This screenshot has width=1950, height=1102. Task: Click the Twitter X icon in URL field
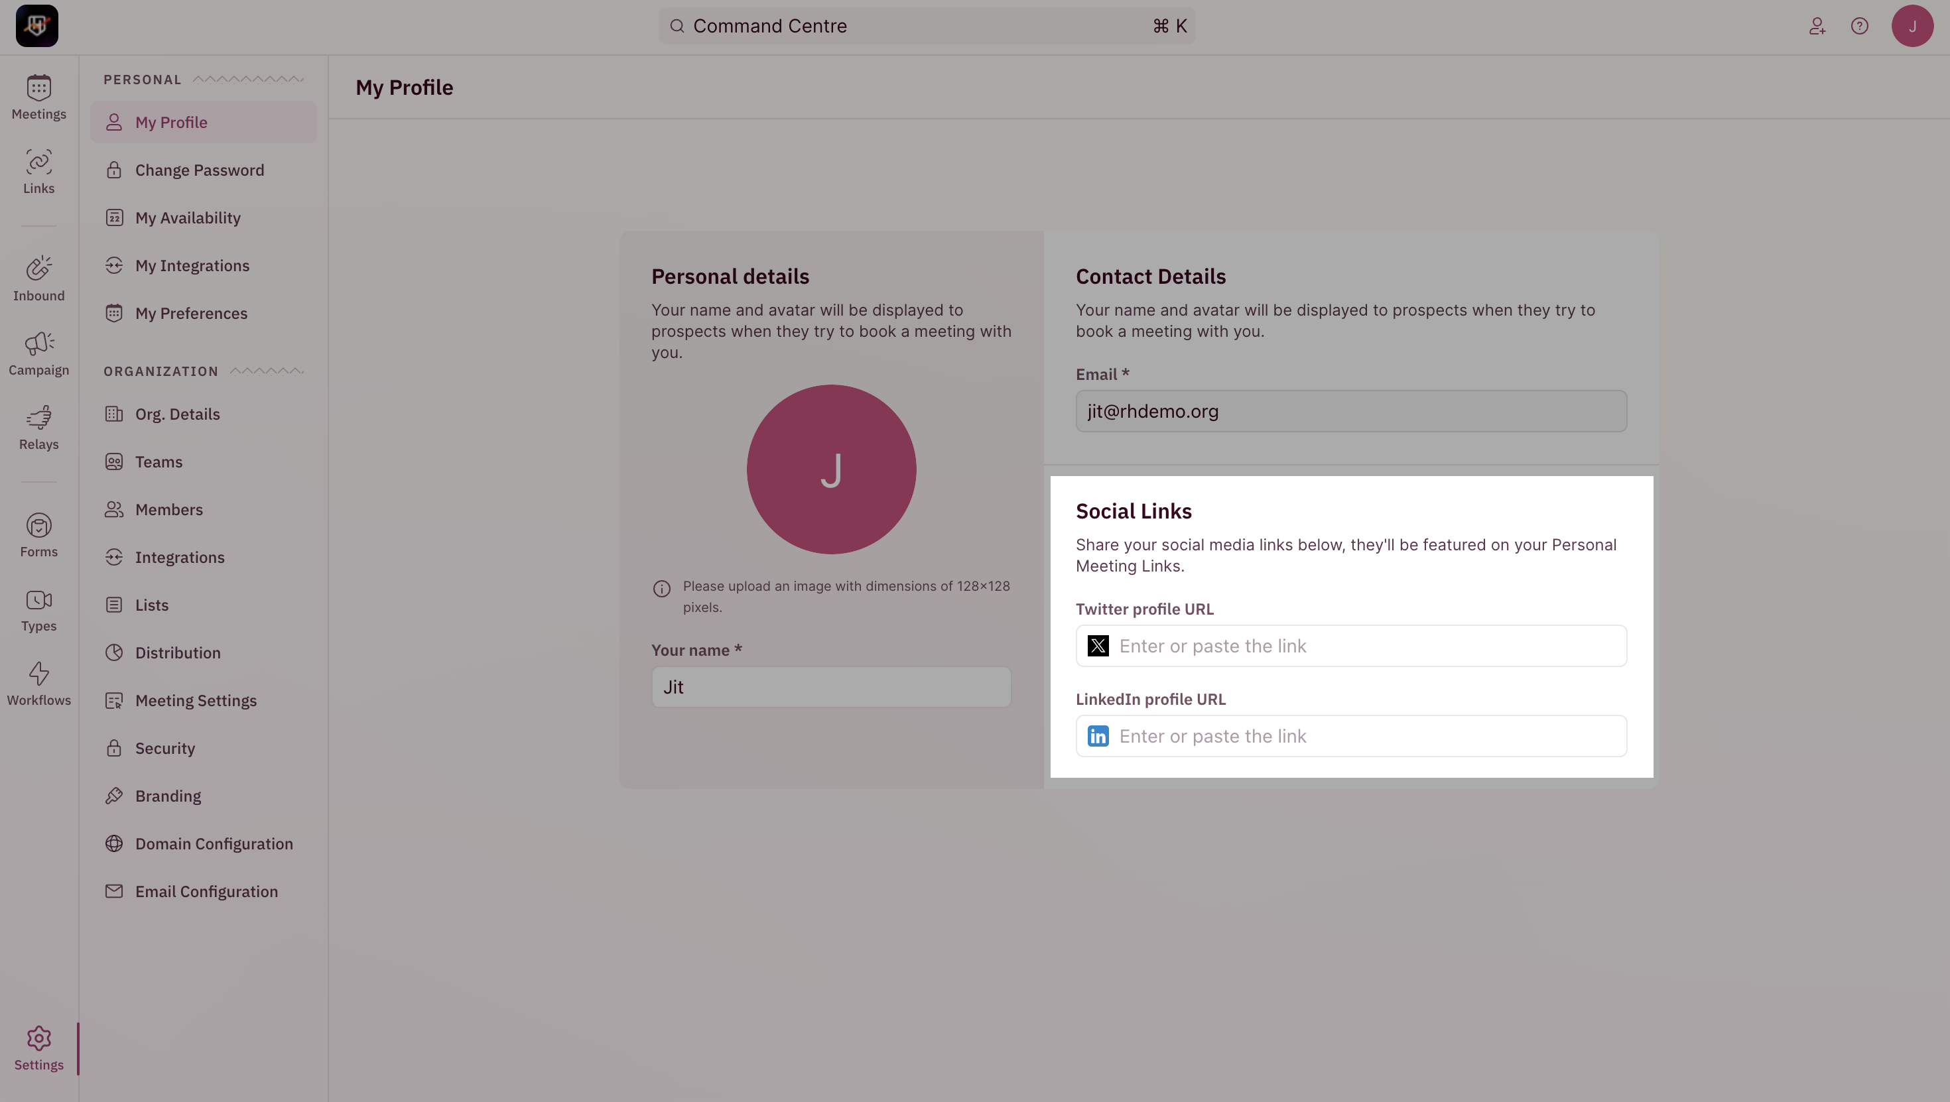tap(1098, 646)
